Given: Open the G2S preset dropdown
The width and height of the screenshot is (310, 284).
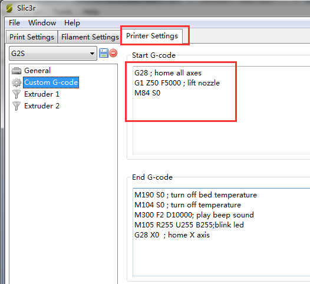Looking at the screenshot, I should 53,54.
